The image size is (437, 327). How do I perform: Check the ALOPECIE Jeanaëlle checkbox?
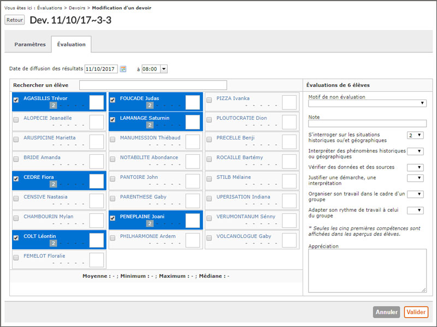coord(16,119)
